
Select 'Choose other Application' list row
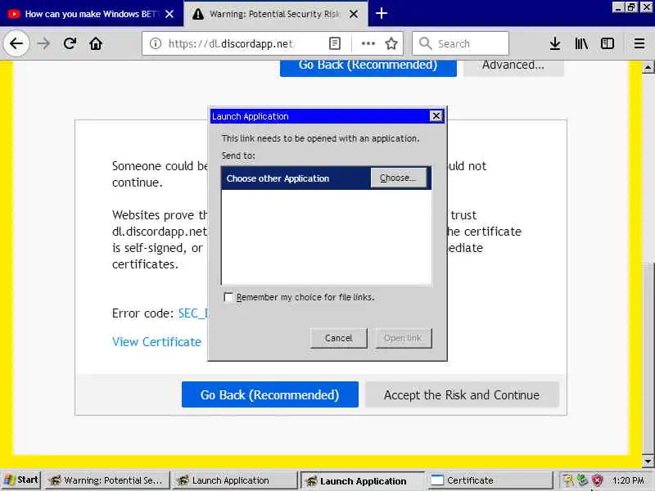click(x=326, y=178)
